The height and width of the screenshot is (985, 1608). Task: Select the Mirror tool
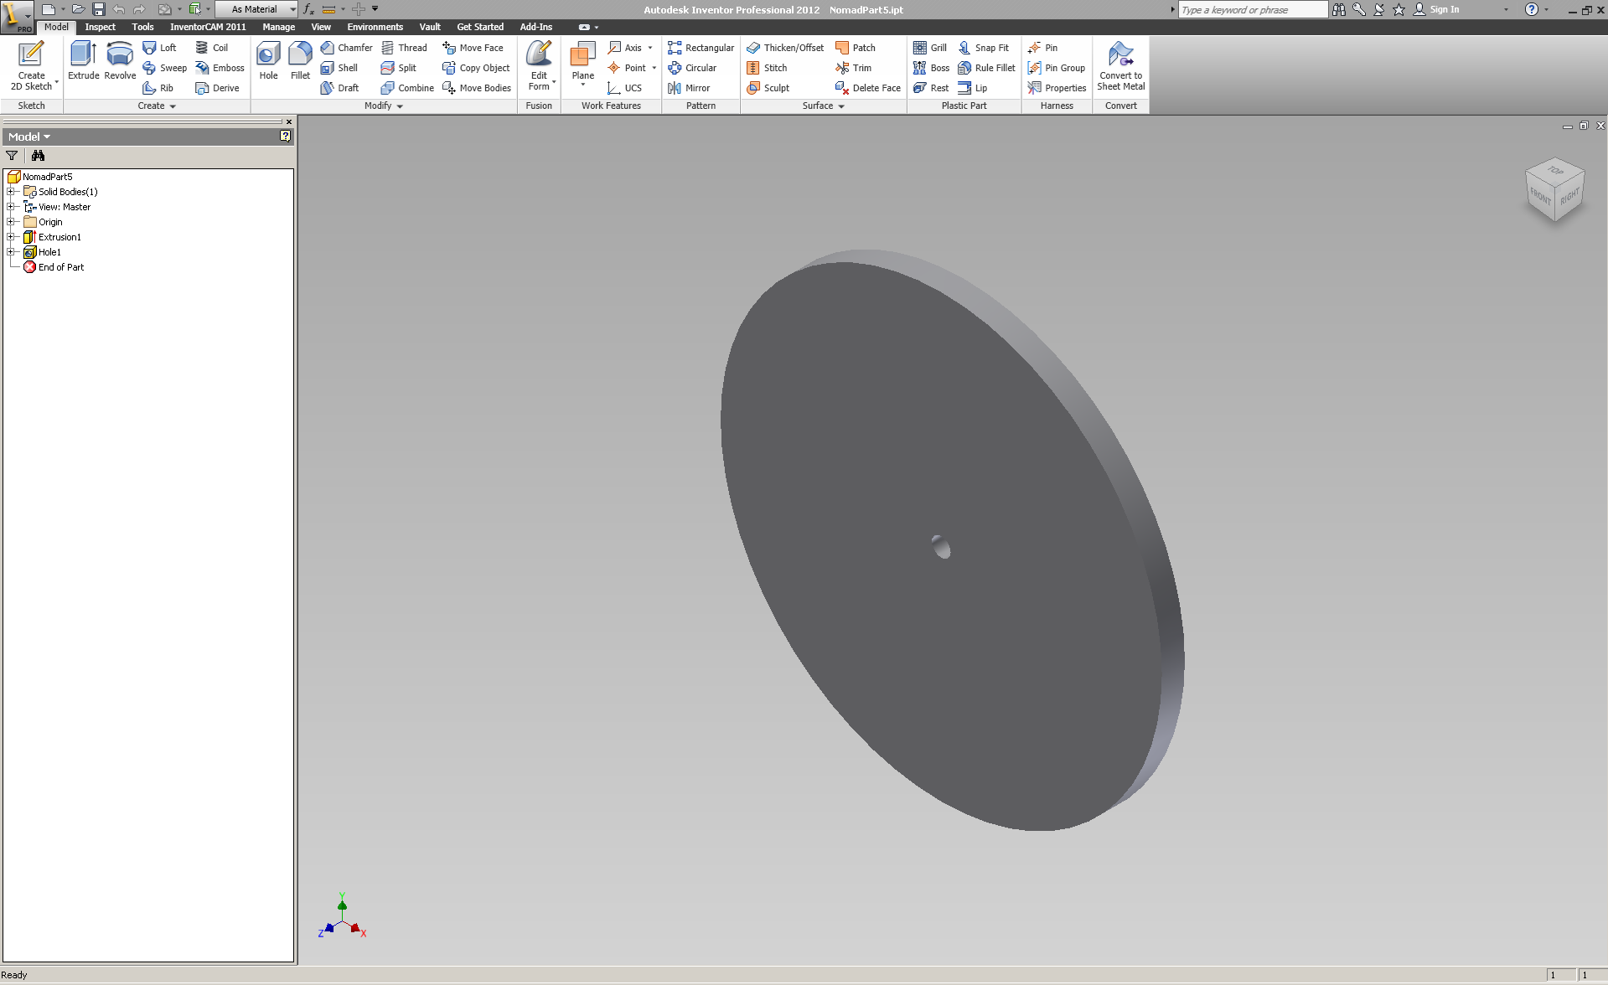[x=689, y=88]
